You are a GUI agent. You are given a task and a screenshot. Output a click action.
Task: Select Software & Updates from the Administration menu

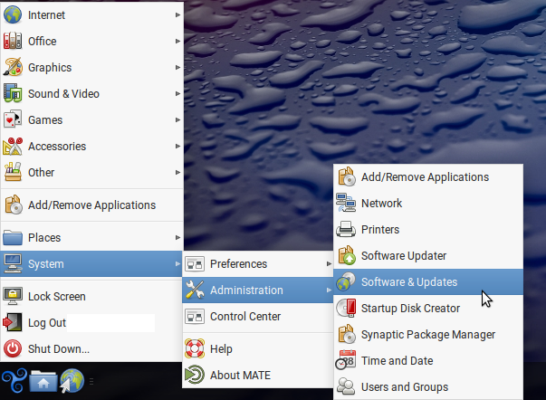pos(408,281)
